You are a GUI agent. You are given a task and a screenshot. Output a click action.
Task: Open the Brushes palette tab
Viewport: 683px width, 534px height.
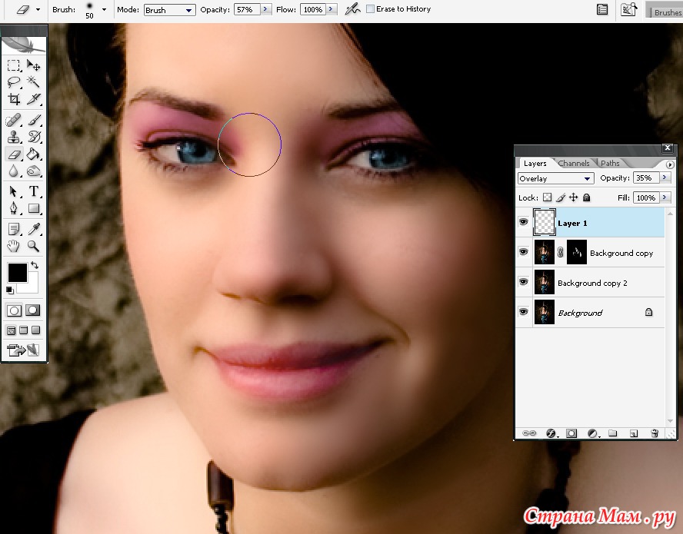(667, 12)
